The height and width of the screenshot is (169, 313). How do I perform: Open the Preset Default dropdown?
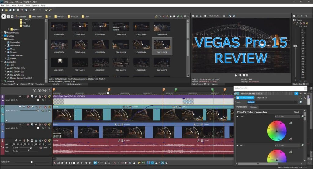(296, 102)
